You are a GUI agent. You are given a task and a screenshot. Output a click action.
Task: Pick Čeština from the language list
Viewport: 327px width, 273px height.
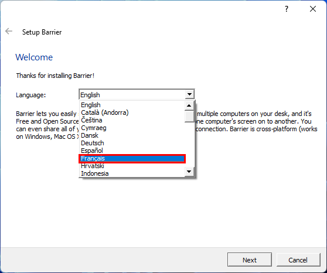[x=132, y=120]
